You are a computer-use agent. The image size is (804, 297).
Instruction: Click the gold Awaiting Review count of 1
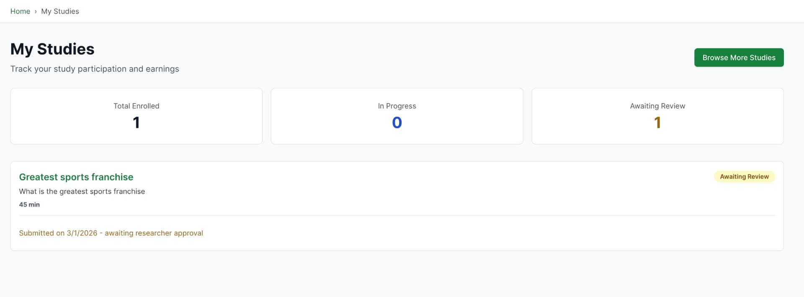[x=657, y=122]
